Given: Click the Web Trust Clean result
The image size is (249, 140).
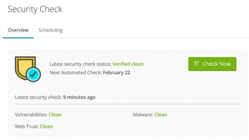Looking at the screenshot, I should pyautogui.click(x=46, y=127).
